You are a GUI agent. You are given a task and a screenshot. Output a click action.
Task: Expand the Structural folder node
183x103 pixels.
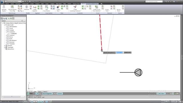click(x=6, y=42)
